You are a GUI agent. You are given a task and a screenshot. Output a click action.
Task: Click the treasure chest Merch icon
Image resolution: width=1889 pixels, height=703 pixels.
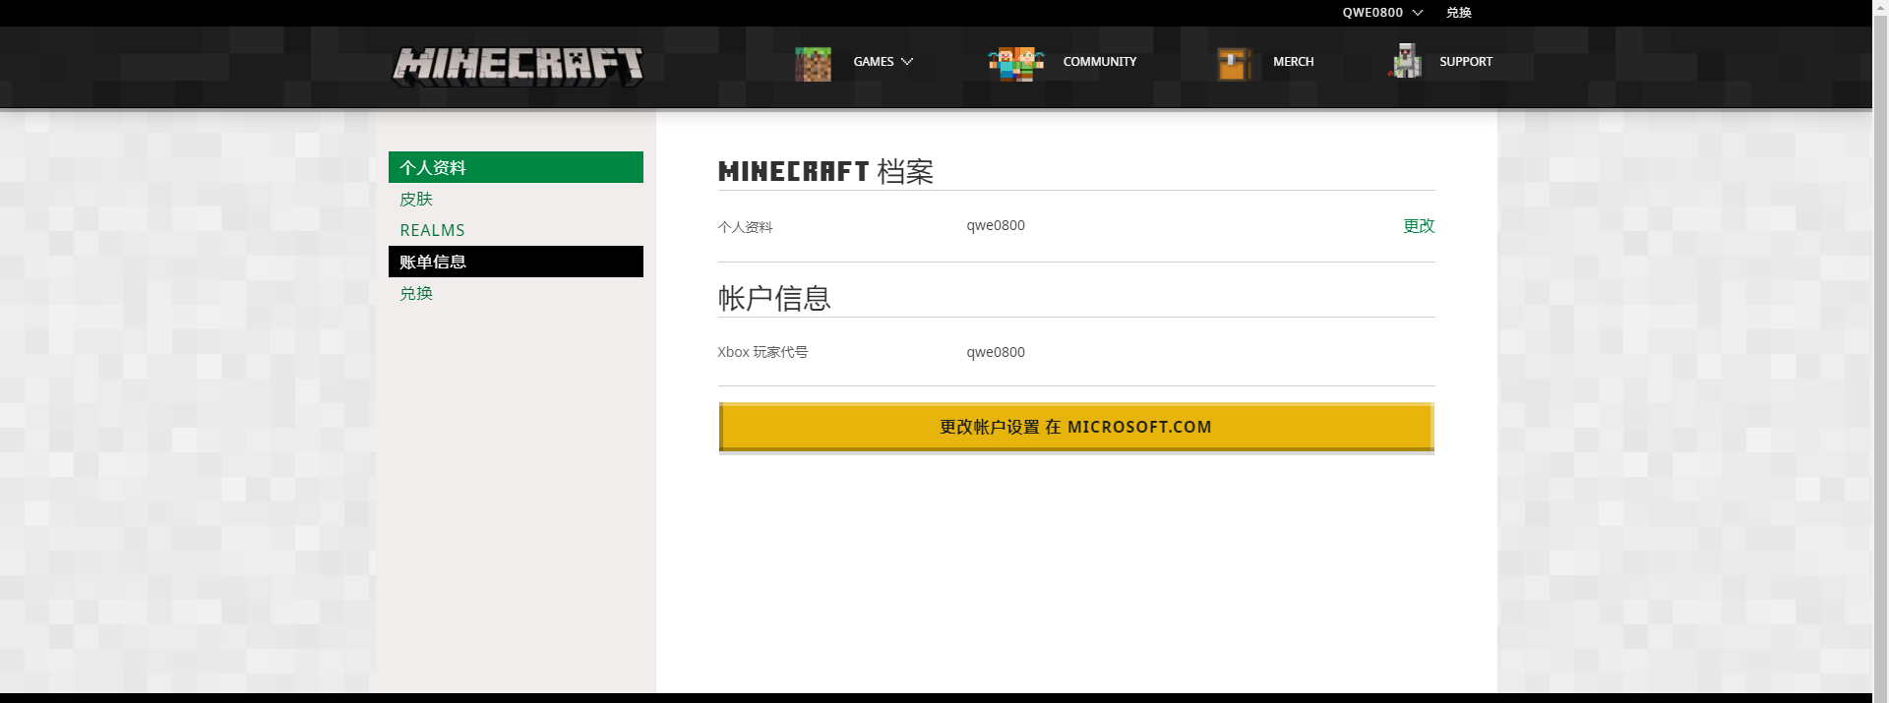(x=1233, y=63)
